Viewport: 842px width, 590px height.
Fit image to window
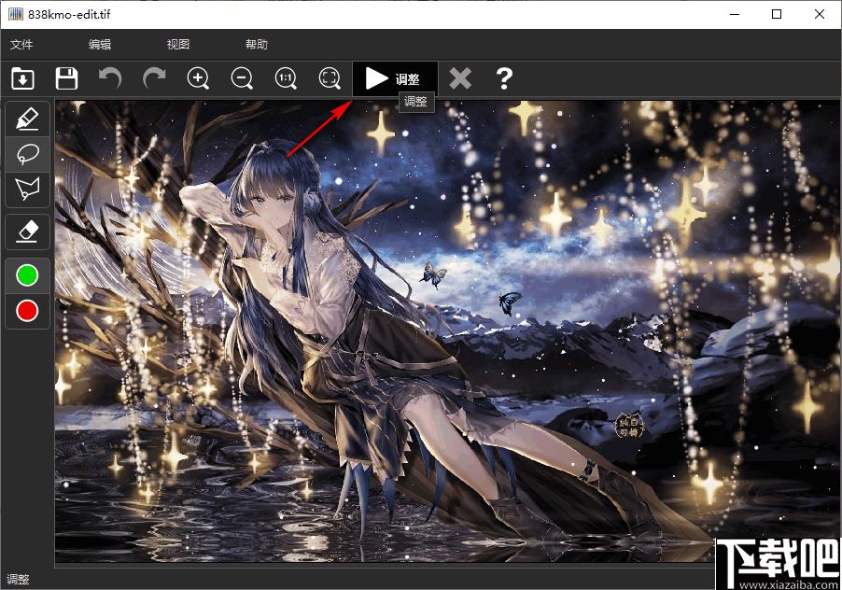[x=330, y=78]
